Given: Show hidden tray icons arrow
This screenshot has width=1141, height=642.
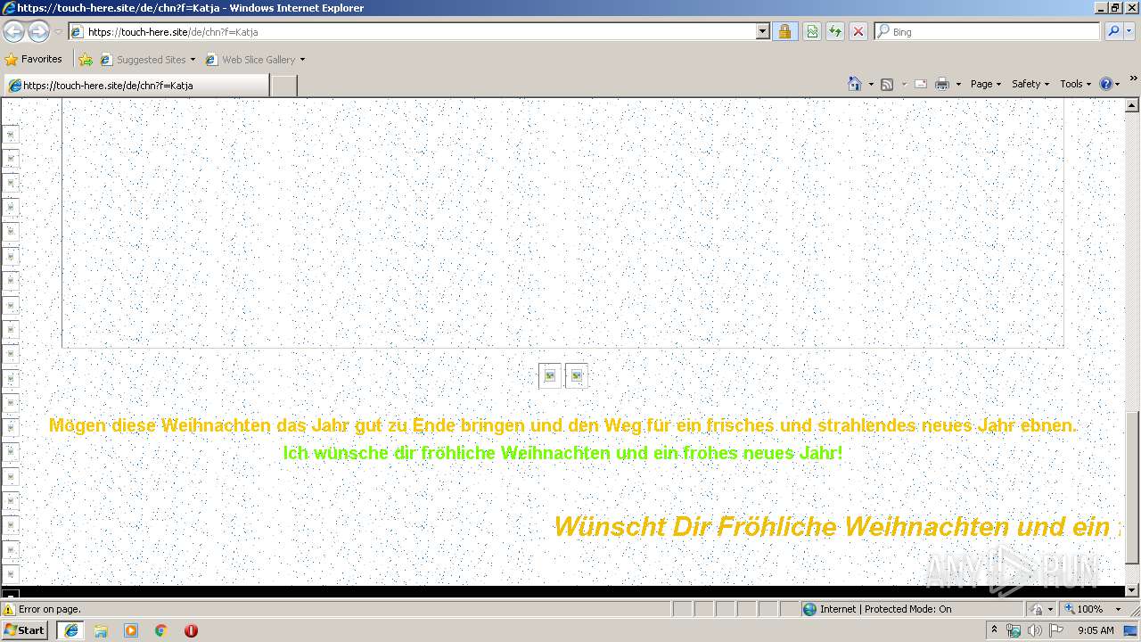Looking at the screenshot, I should click(x=995, y=630).
